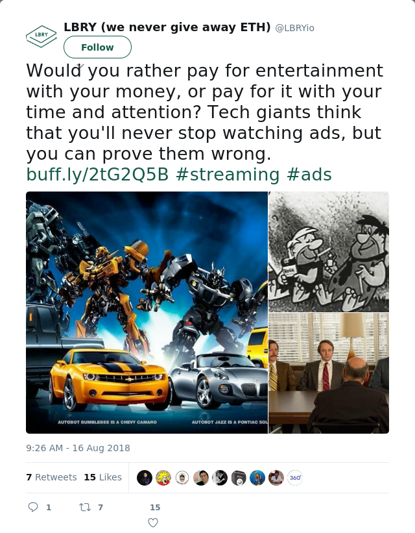
Task: View the 7 Retweets list
Action: point(52,477)
